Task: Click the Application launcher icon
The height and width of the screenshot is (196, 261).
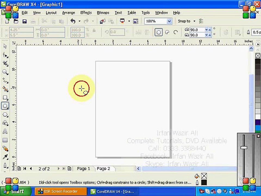Action: 122,21
